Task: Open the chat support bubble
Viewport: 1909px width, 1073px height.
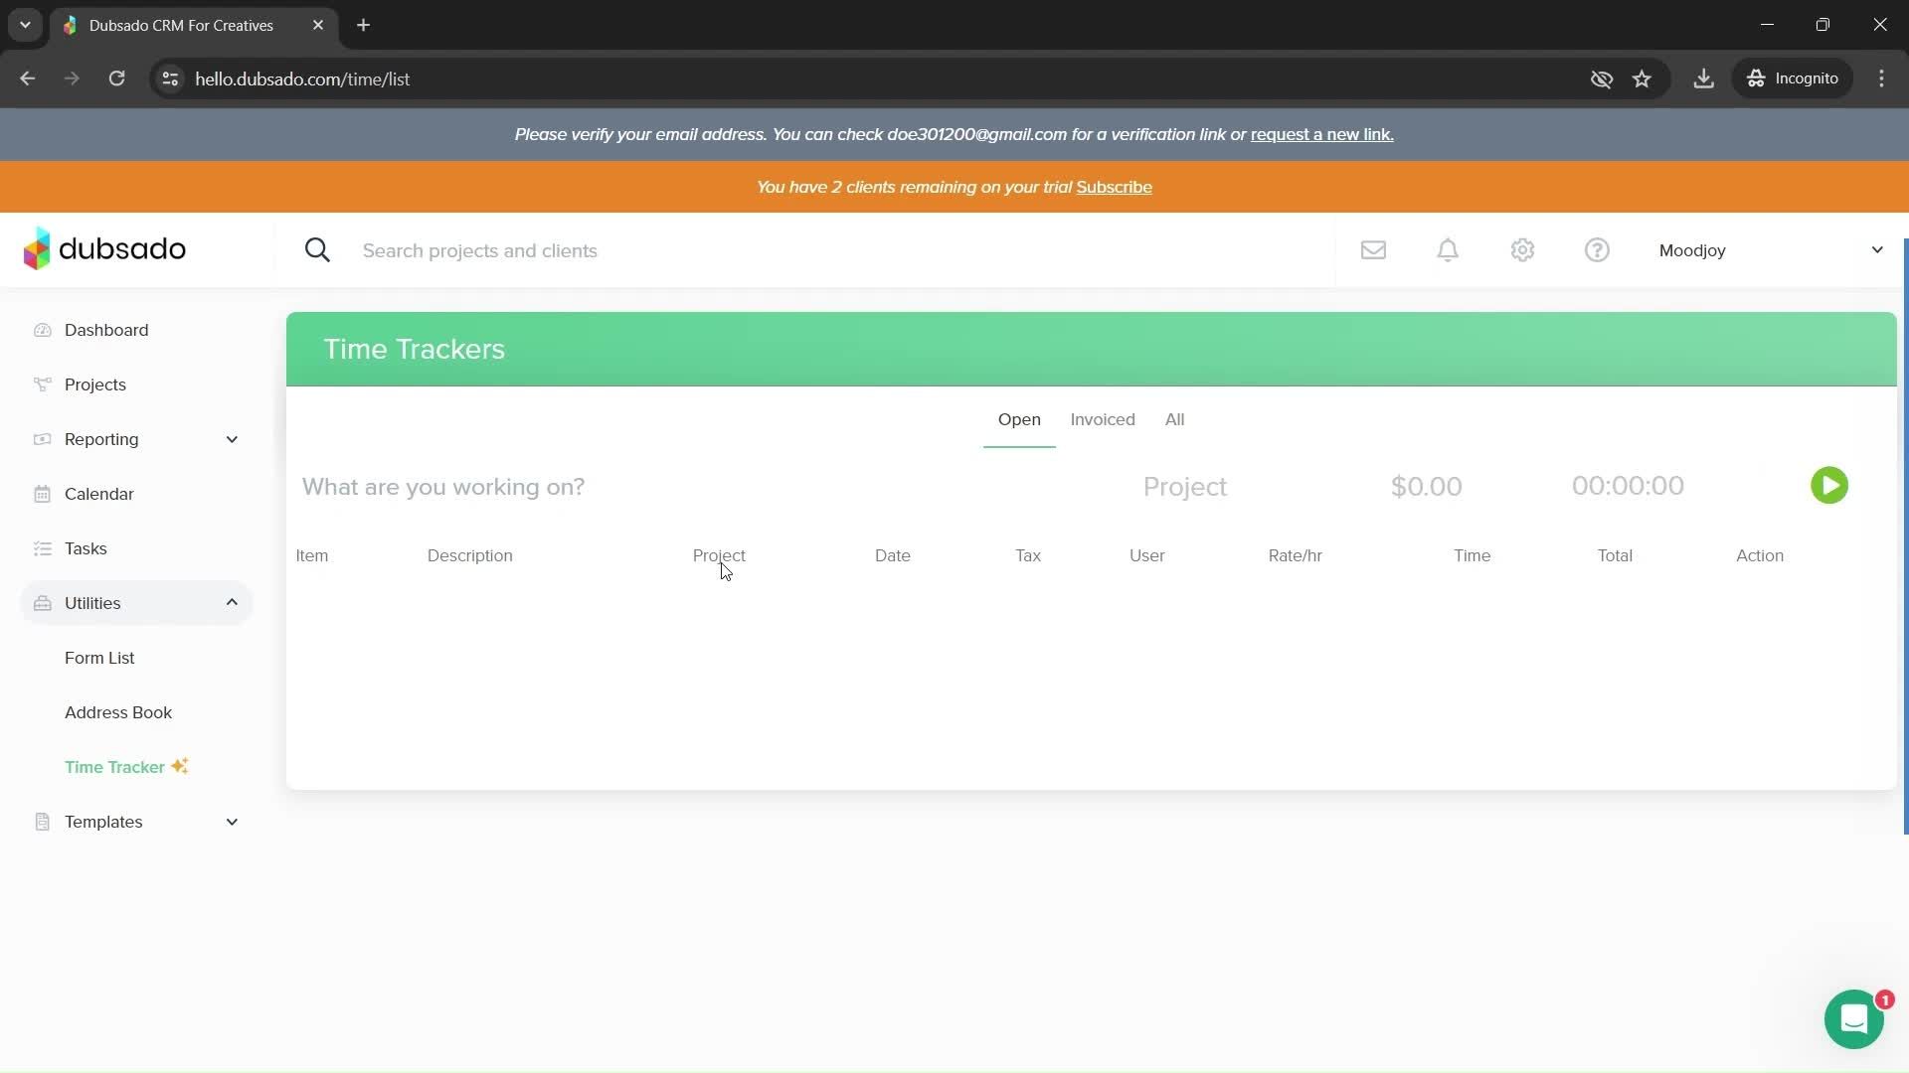Action: coord(1853,1019)
